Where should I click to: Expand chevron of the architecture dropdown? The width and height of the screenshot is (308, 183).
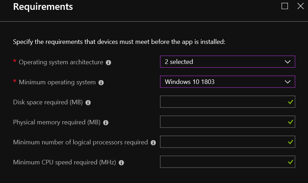pyautogui.click(x=288, y=62)
